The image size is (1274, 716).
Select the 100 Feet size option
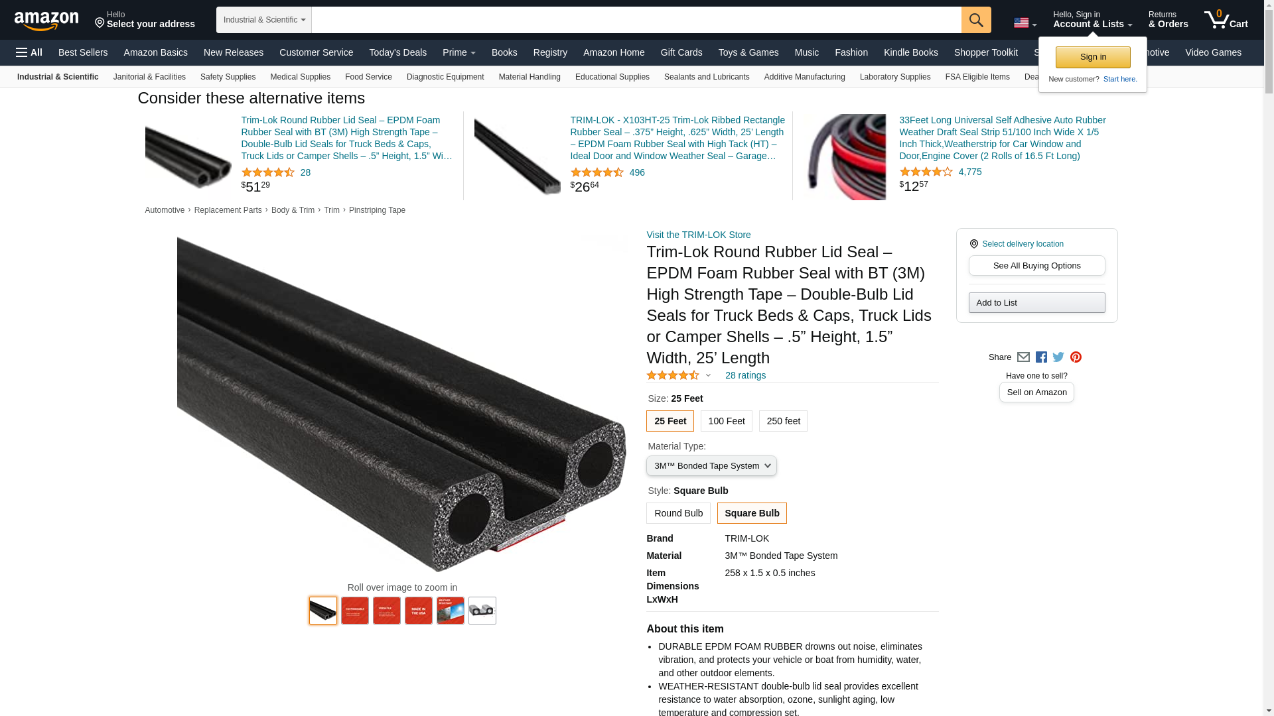tap(727, 421)
